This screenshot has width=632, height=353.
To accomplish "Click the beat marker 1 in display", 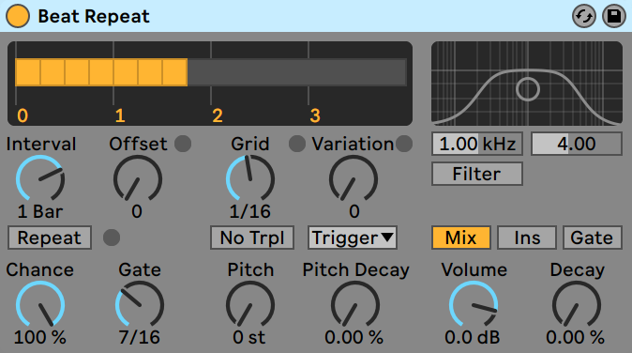I will click(120, 115).
